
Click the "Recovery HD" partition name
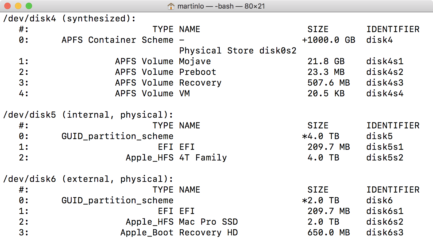coord(208,232)
